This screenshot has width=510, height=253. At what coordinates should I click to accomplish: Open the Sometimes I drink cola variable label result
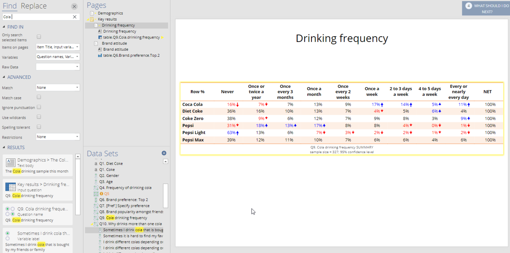[38, 241]
